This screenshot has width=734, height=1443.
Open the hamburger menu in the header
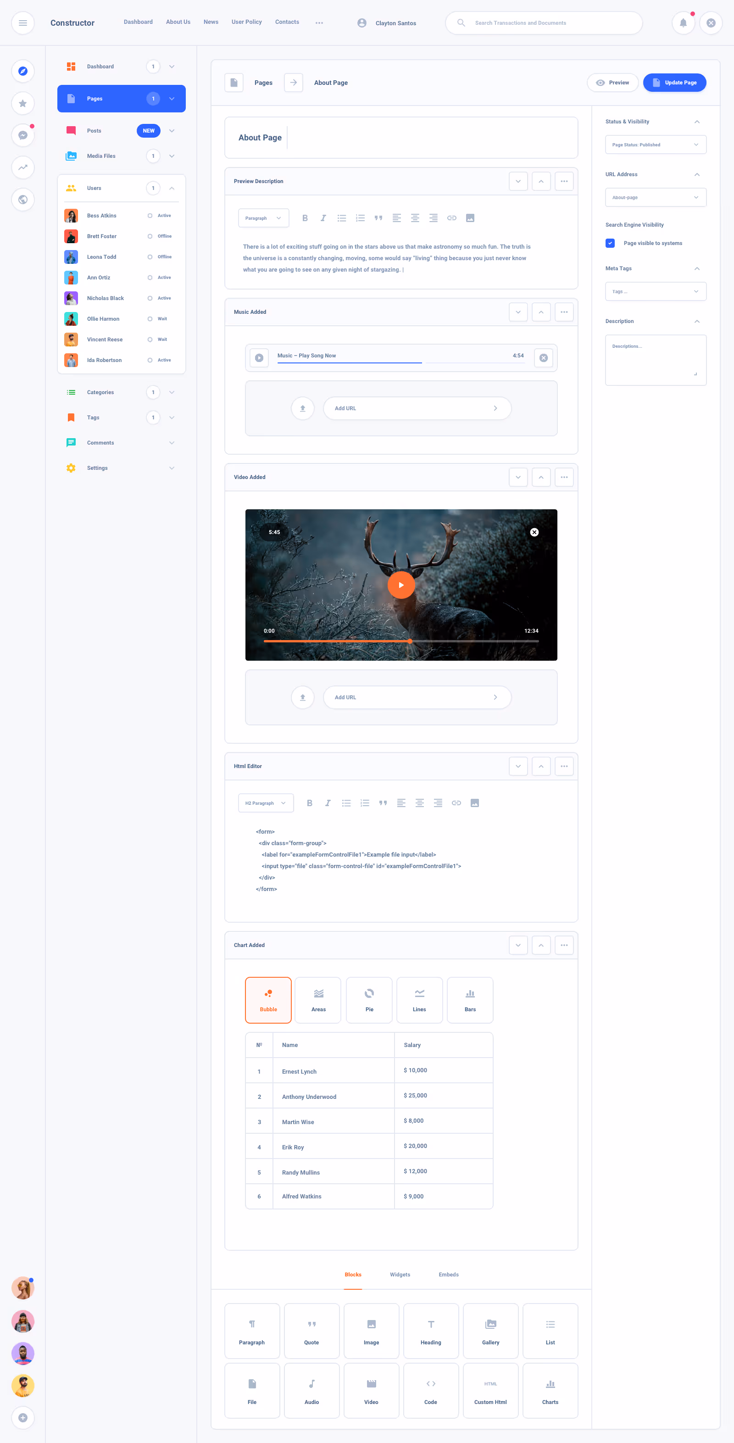tap(23, 23)
